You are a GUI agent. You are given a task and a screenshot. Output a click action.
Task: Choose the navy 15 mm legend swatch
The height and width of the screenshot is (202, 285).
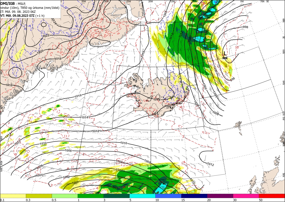[194, 196]
